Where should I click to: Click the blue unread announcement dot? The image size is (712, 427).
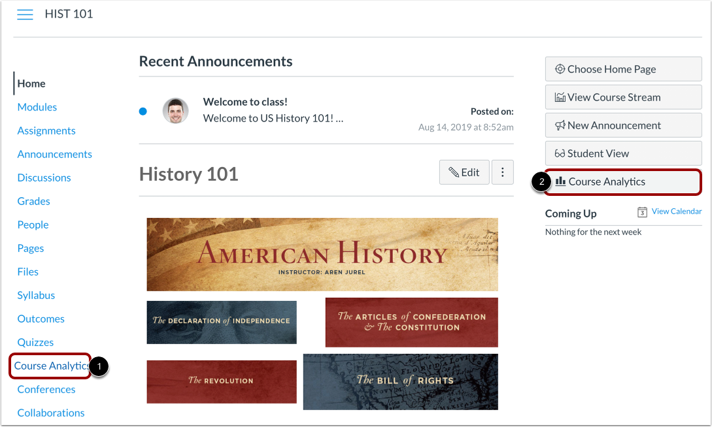(x=143, y=111)
